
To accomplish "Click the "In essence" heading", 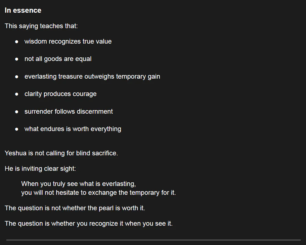I will (23, 10).
